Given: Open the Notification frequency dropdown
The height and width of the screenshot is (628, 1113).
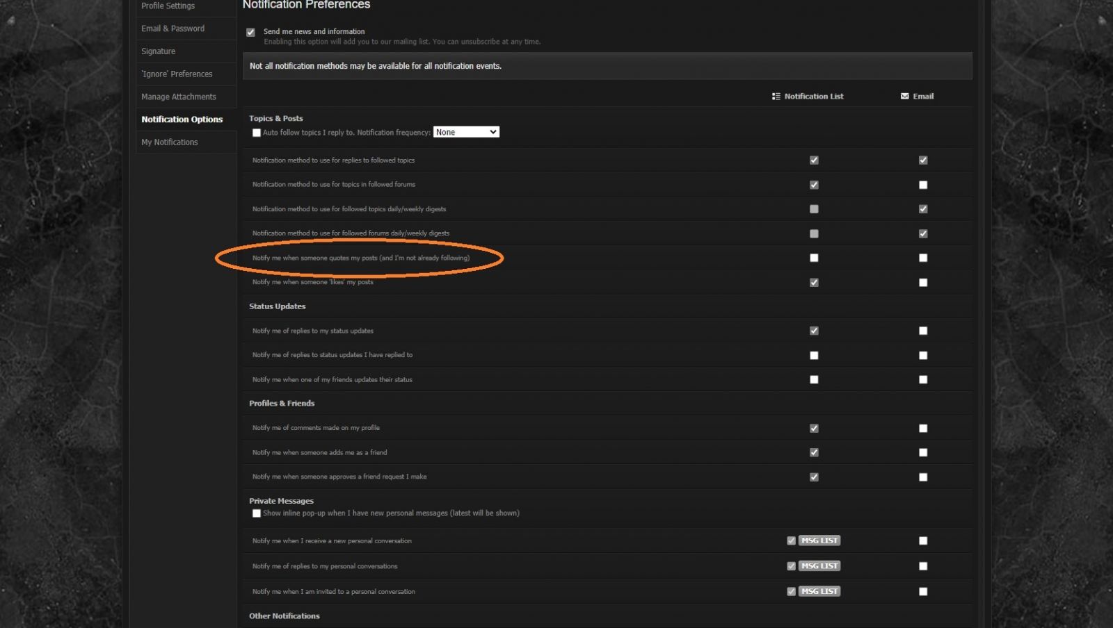Looking at the screenshot, I should pos(466,132).
